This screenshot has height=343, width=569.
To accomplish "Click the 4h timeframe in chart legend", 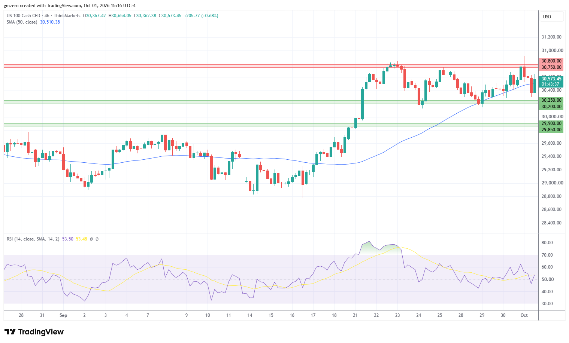I will coord(47,16).
